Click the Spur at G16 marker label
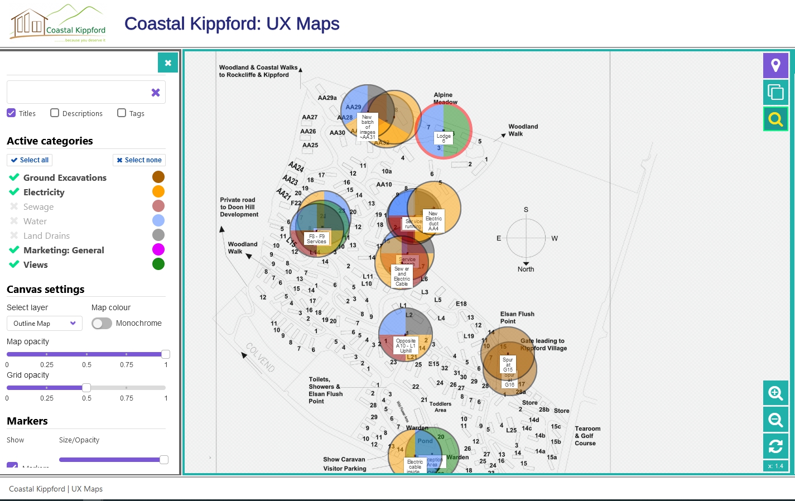The height and width of the screenshot is (501, 795). (x=509, y=381)
